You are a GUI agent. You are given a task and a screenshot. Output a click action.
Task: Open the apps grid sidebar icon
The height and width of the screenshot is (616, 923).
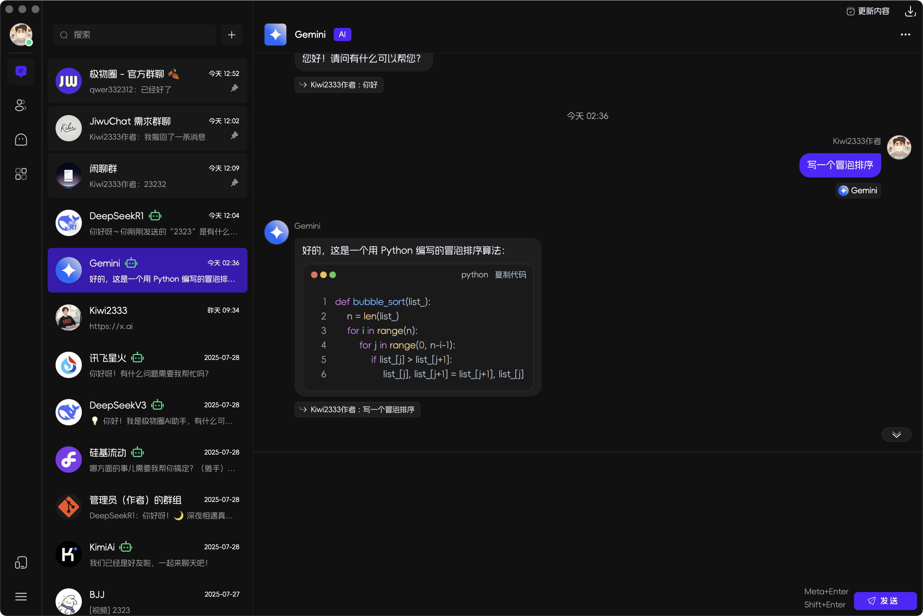[x=21, y=174]
